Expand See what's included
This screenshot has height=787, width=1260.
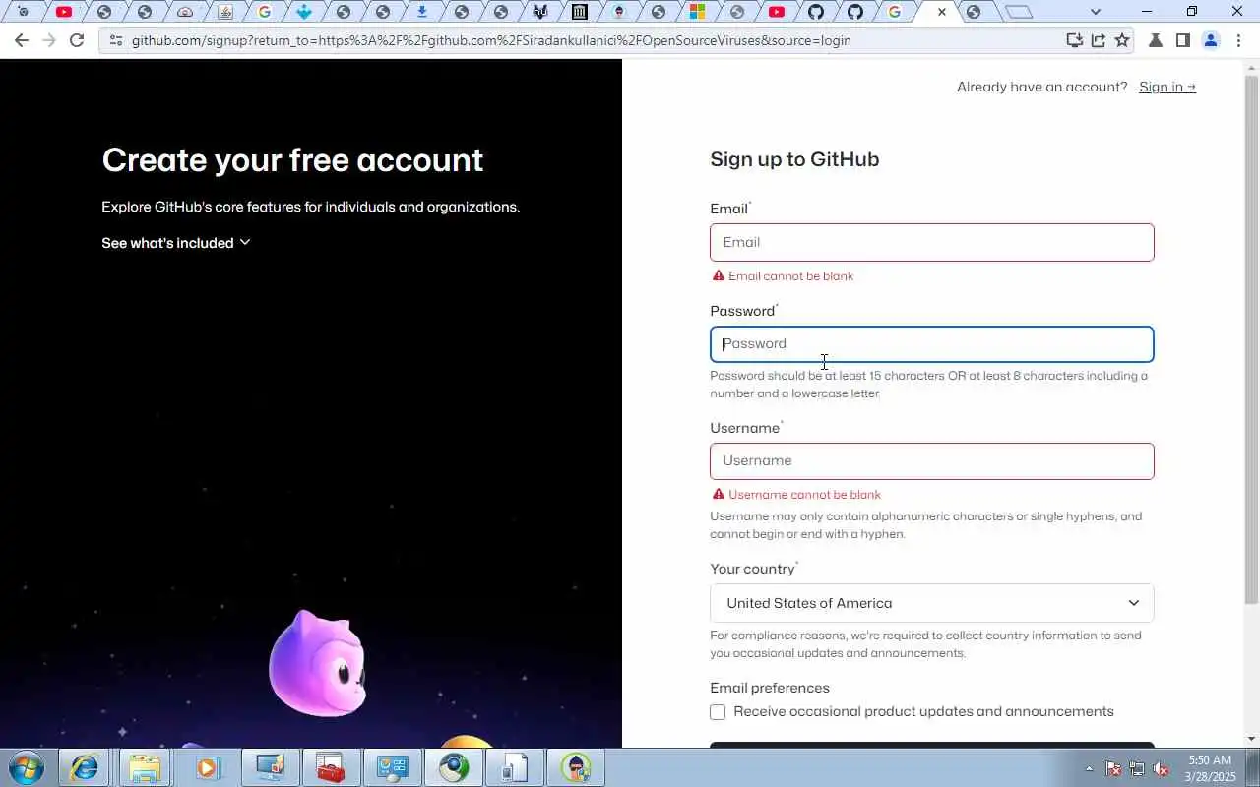click(176, 243)
